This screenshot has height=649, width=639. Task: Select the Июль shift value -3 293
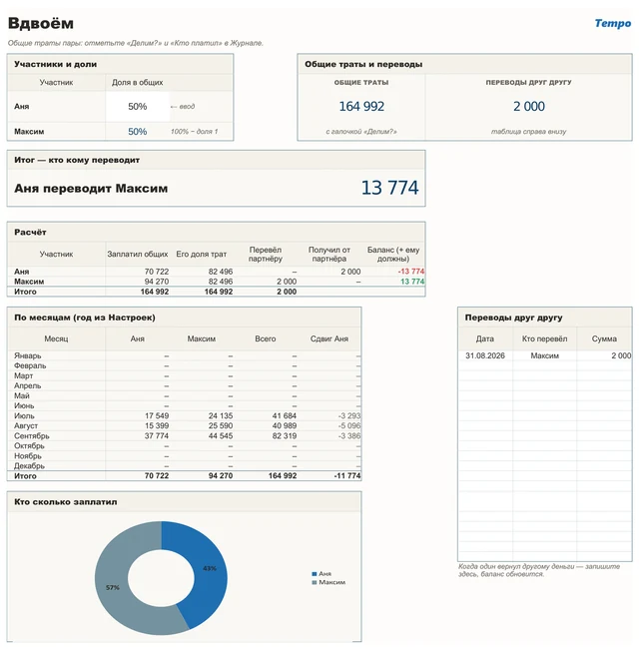pyautogui.click(x=349, y=416)
